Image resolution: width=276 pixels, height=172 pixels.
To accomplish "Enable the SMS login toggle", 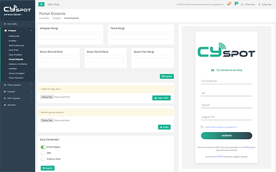I will click(x=43, y=153).
